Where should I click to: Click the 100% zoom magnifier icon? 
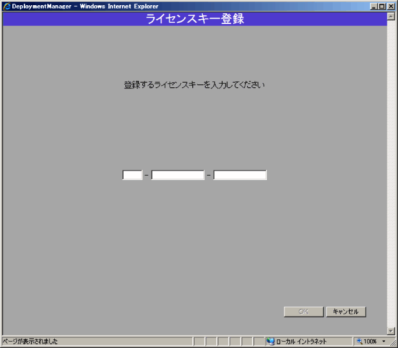[360, 342]
